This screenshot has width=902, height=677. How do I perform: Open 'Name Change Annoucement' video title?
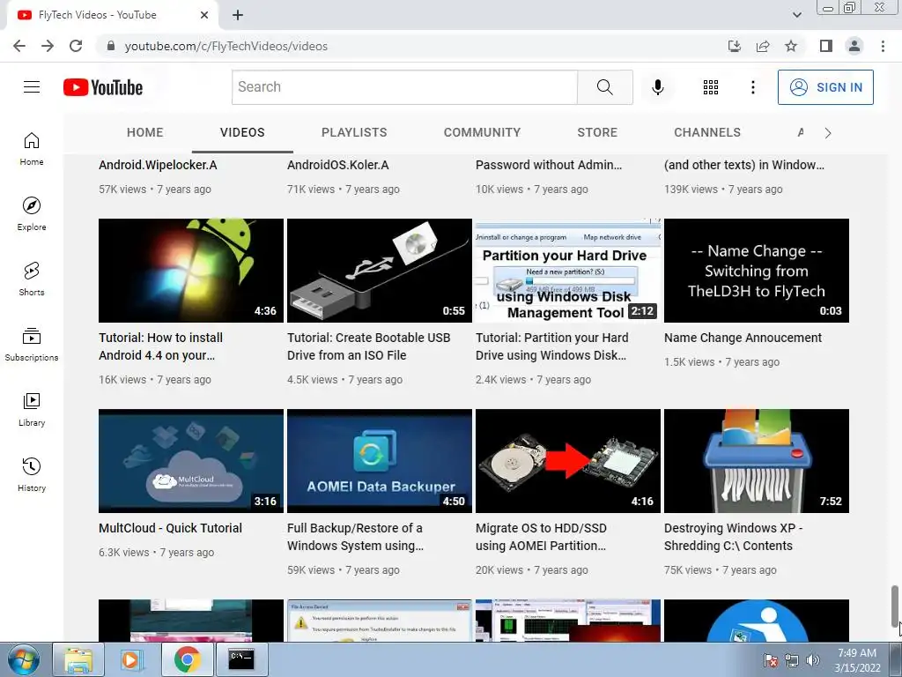pos(743,338)
